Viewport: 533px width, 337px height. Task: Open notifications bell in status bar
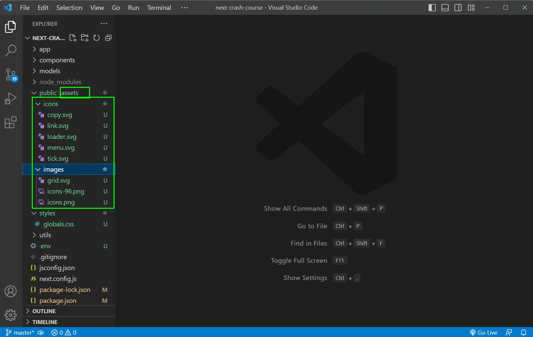[523, 332]
